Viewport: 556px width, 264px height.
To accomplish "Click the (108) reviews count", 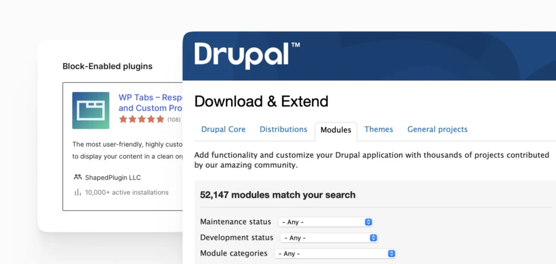I will (174, 120).
